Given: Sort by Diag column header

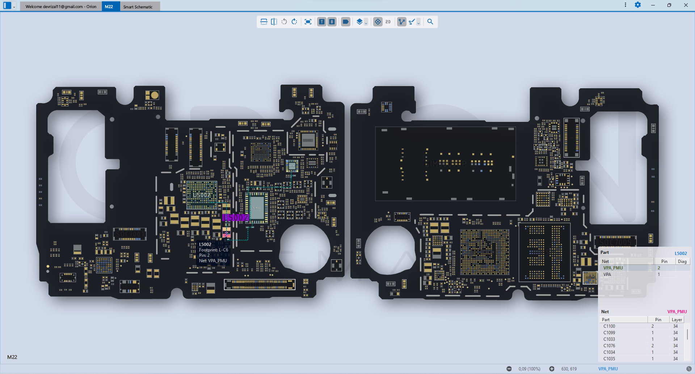Looking at the screenshot, I should tap(682, 262).
